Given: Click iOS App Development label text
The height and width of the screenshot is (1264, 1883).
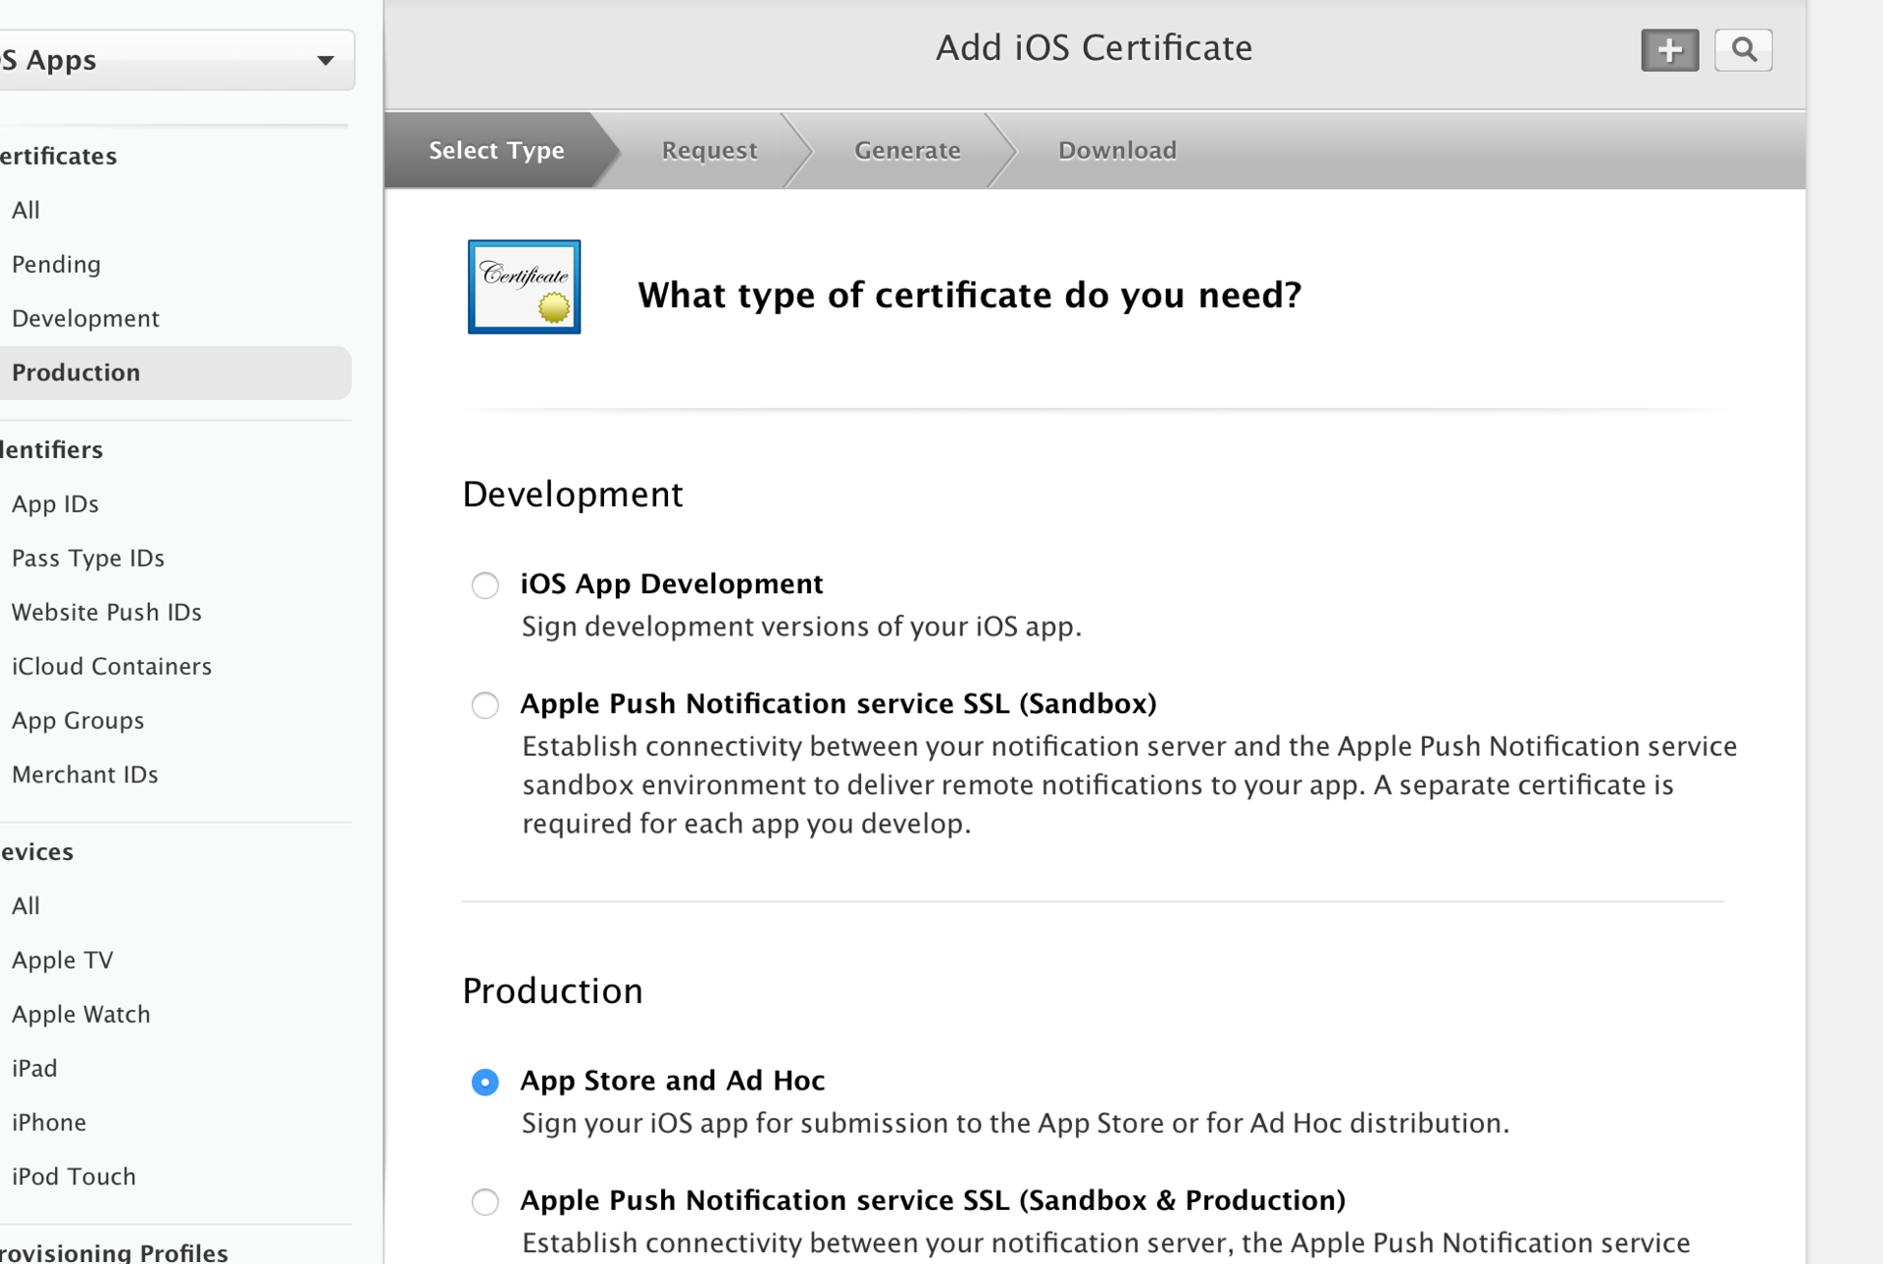Looking at the screenshot, I should click(672, 584).
